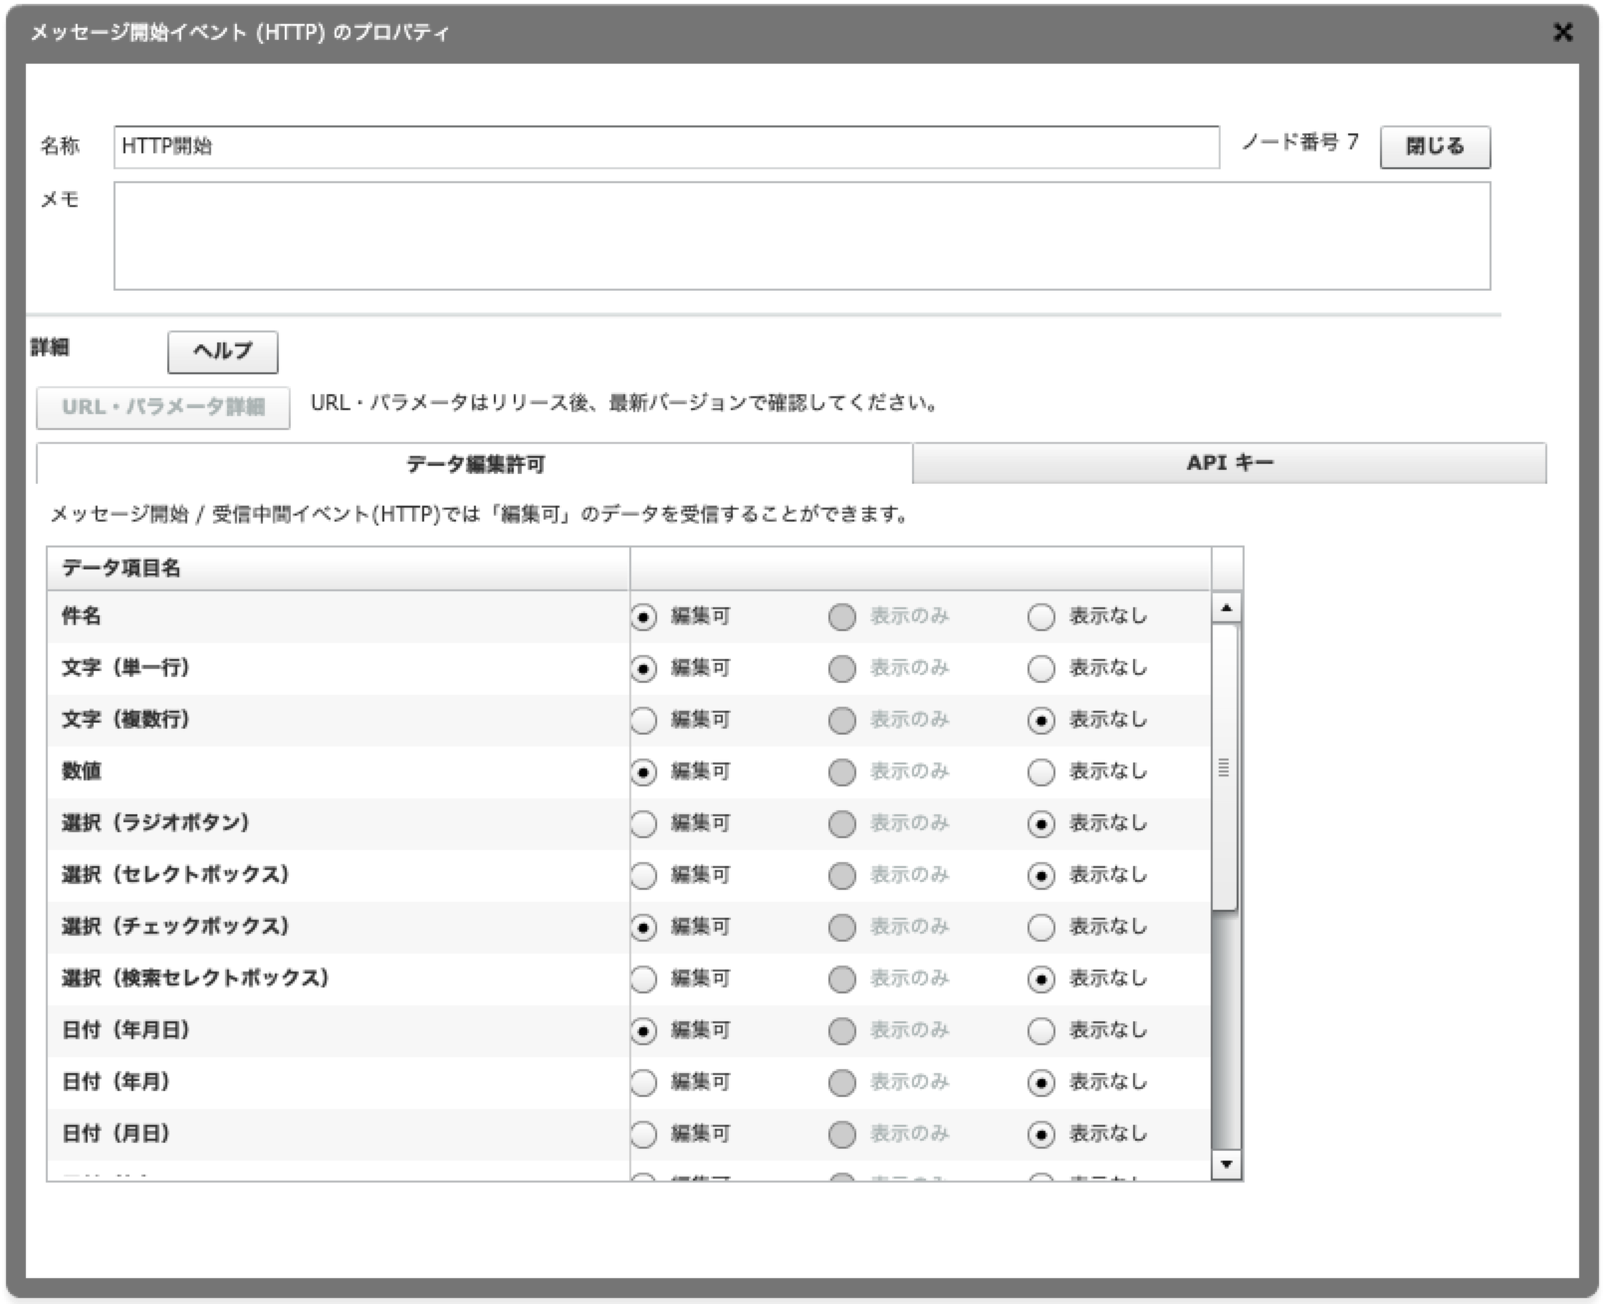This screenshot has height=1304, width=1609.
Task: Set 文字（単一行）to 表示なし
Action: (x=1040, y=668)
